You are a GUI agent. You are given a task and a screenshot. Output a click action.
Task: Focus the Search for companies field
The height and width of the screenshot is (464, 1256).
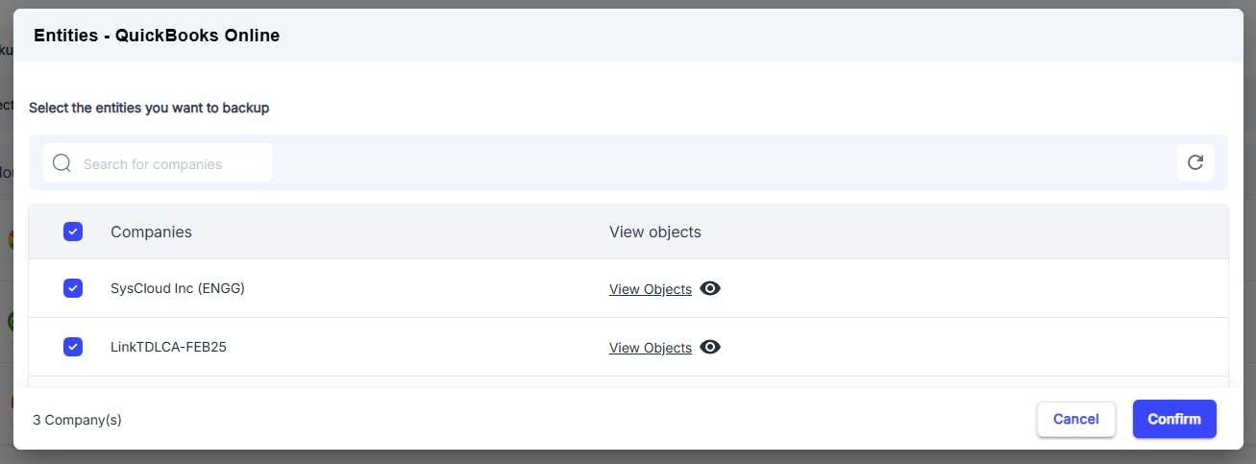(x=158, y=163)
